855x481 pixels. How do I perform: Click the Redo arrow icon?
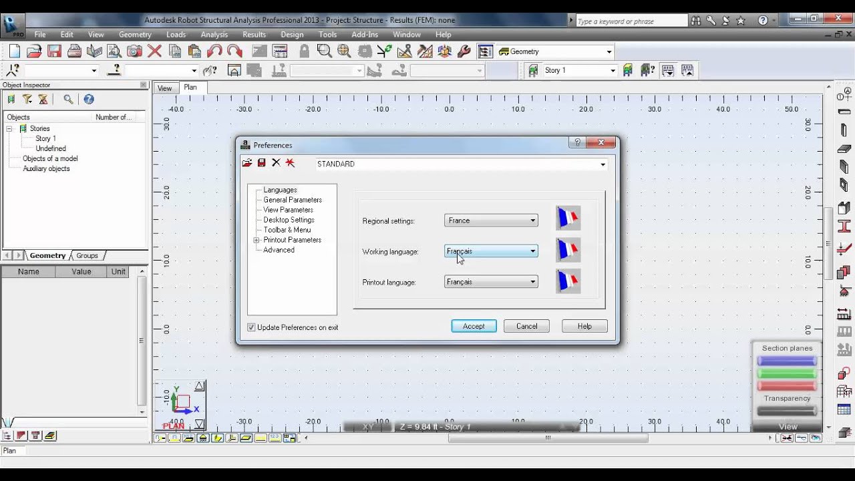(234, 51)
